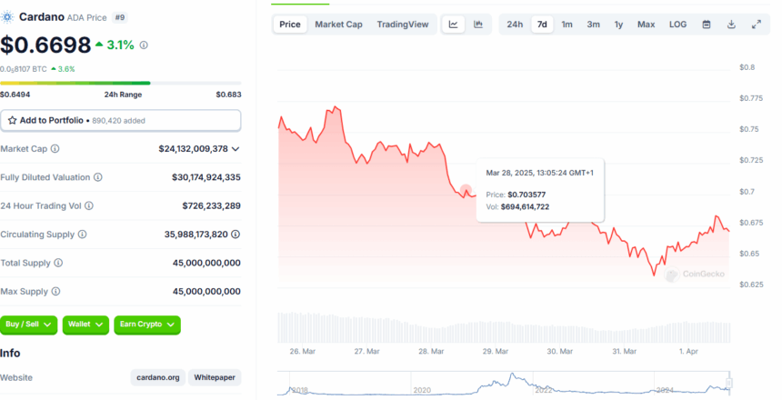Click the 1. Apr date axis label
Viewport: 782px width, 400px height.
click(x=688, y=352)
